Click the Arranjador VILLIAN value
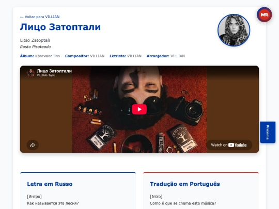The image size is (279, 209). pyautogui.click(x=178, y=56)
